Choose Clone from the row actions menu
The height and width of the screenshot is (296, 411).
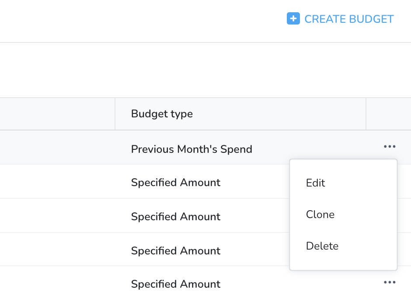(320, 215)
